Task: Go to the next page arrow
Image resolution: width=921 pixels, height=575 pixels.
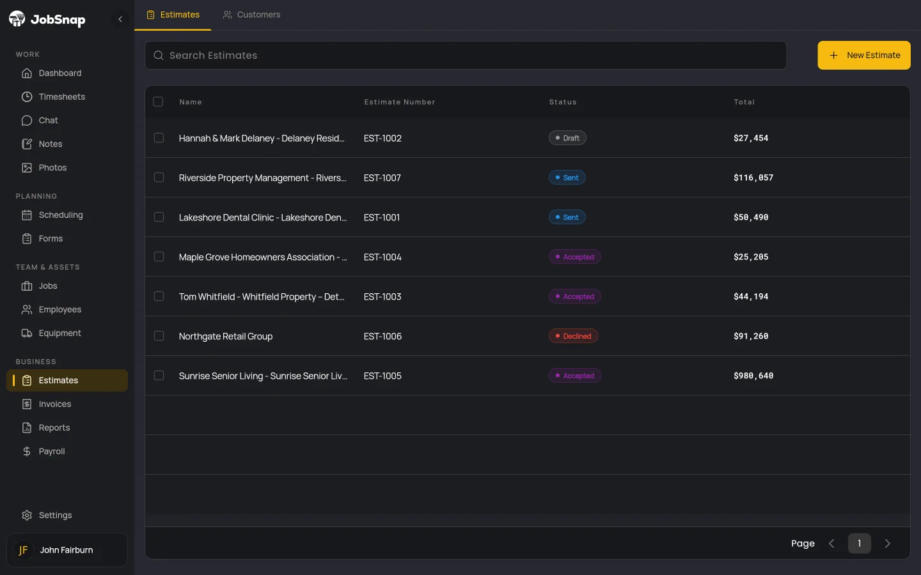Action: pos(888,544)
